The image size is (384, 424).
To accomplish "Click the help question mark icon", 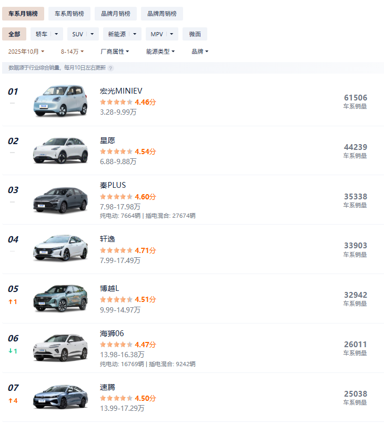I will tap(111, 68).
